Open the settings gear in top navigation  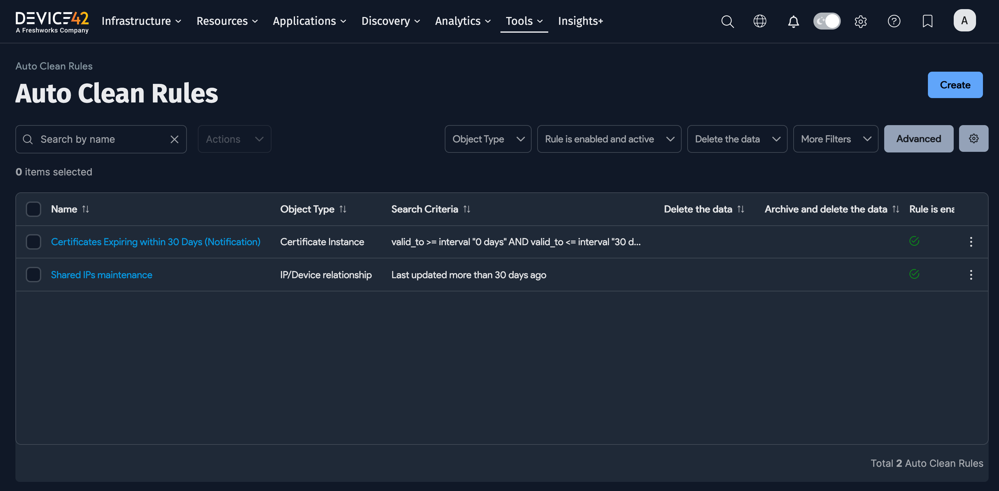[861, 21]
